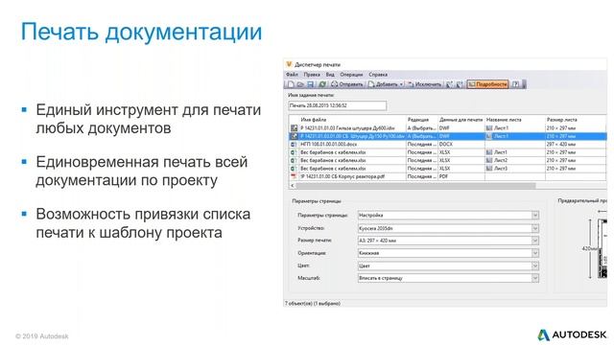This screenshot has height=345, width=614.
Task: Click the Лист1 sheet icon in the XLSX row
Action: click(489, 152)
